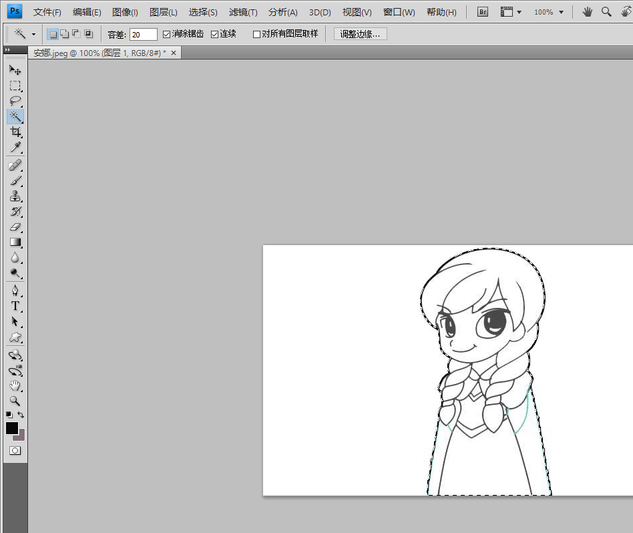Viewport: 633px width, 533px height.
Task: Click the Photoshop Ps logo
Action: click(15, 11)
